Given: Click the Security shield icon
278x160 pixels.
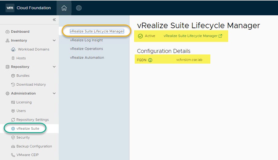Looking at the screenshot, I should (13, 138).
